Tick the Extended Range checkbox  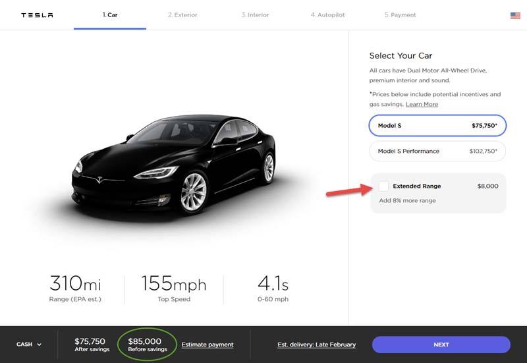(x=383, y=186)
